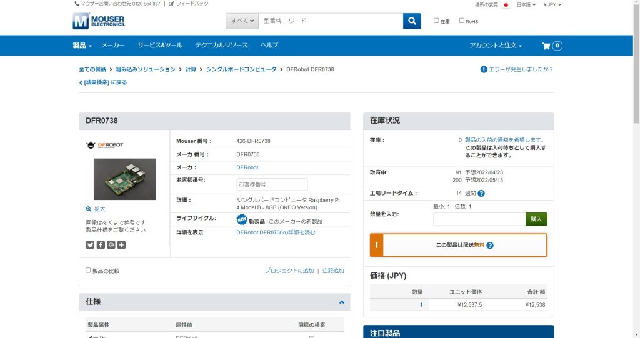This screenshot has height=338, width=640.
Task: Click the feedback pencil icon
Action: (x=171, y=4)
